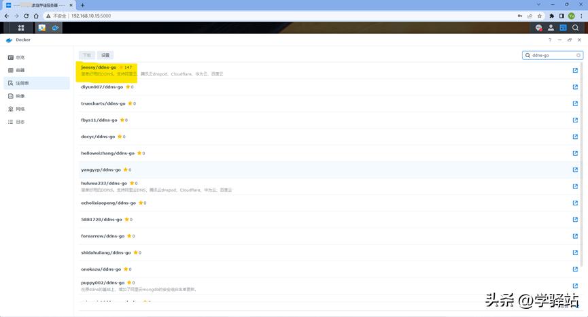
Task: Switch to the Docker taskbar app
Action: pyautogui.click(x=55, y=28)
